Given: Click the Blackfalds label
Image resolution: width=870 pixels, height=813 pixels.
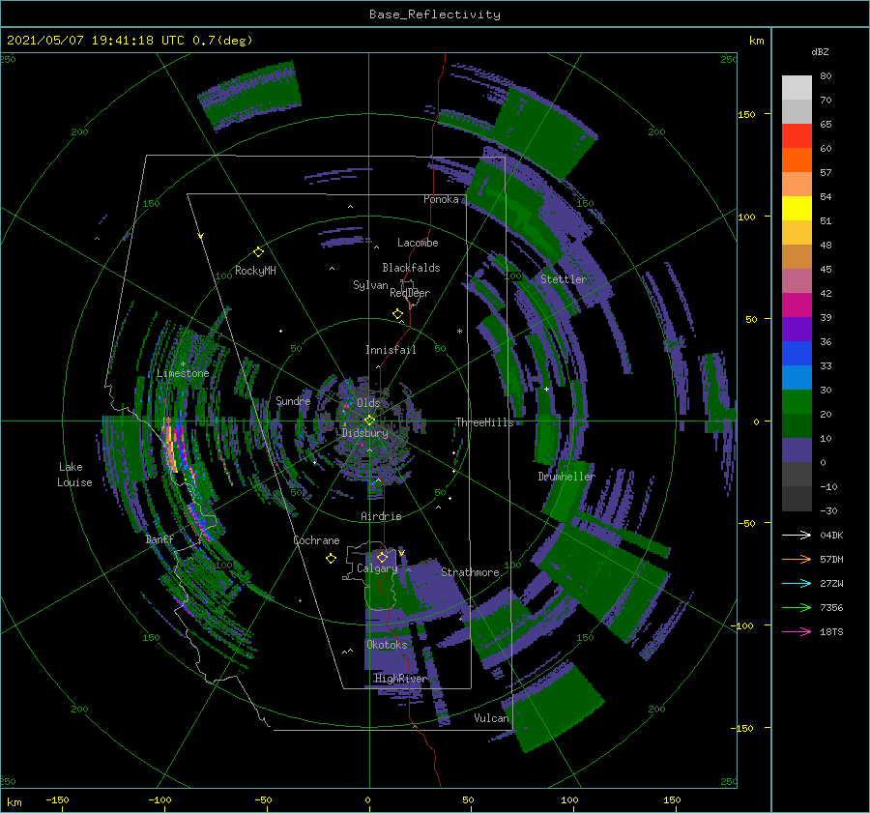Looking at the screenshot, I should point(411,268).
